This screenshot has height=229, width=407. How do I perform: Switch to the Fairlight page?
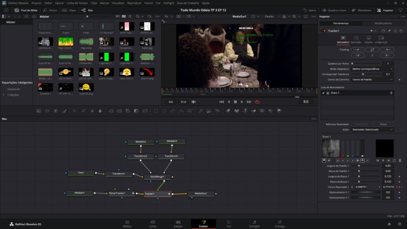(x=255, y=223)
